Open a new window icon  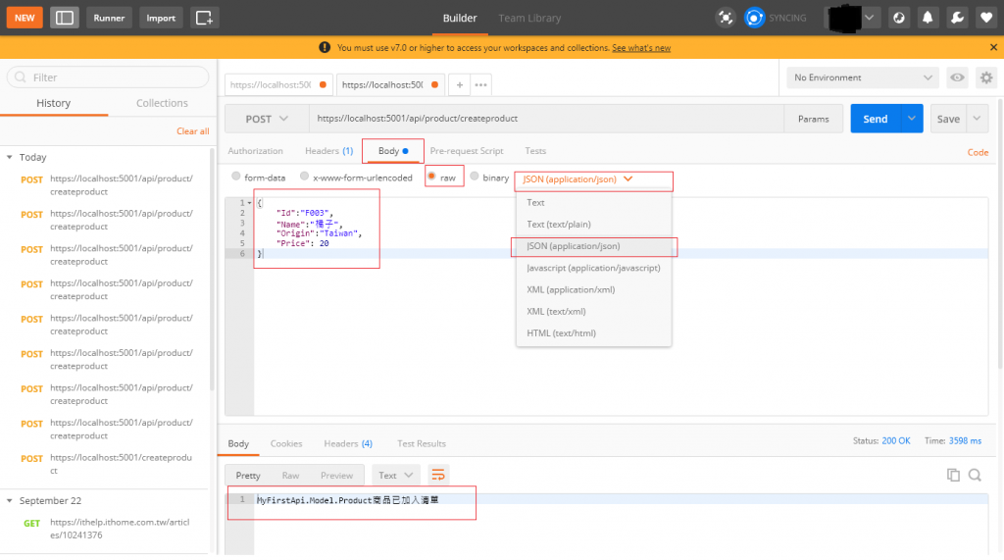pyautogui.click(x=204, y=18)
